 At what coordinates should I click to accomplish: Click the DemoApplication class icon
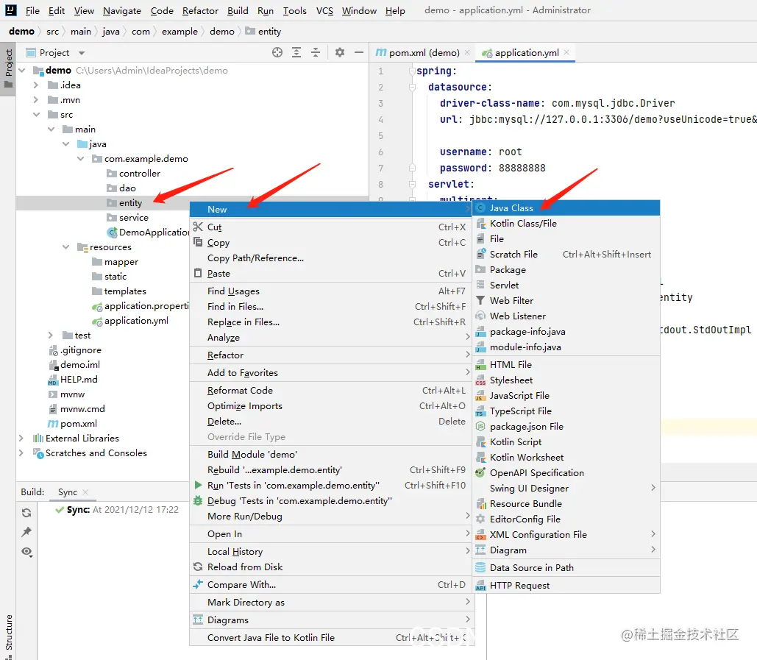(112, 233)
